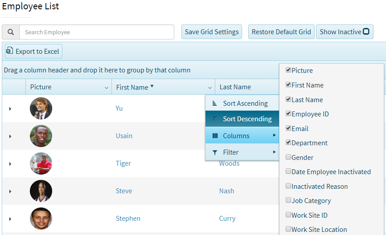Click the Columns icon in menu
This screenshot has height=235, width=386.
[215, 136]
